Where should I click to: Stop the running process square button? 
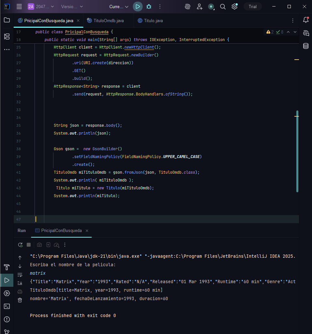29,245
